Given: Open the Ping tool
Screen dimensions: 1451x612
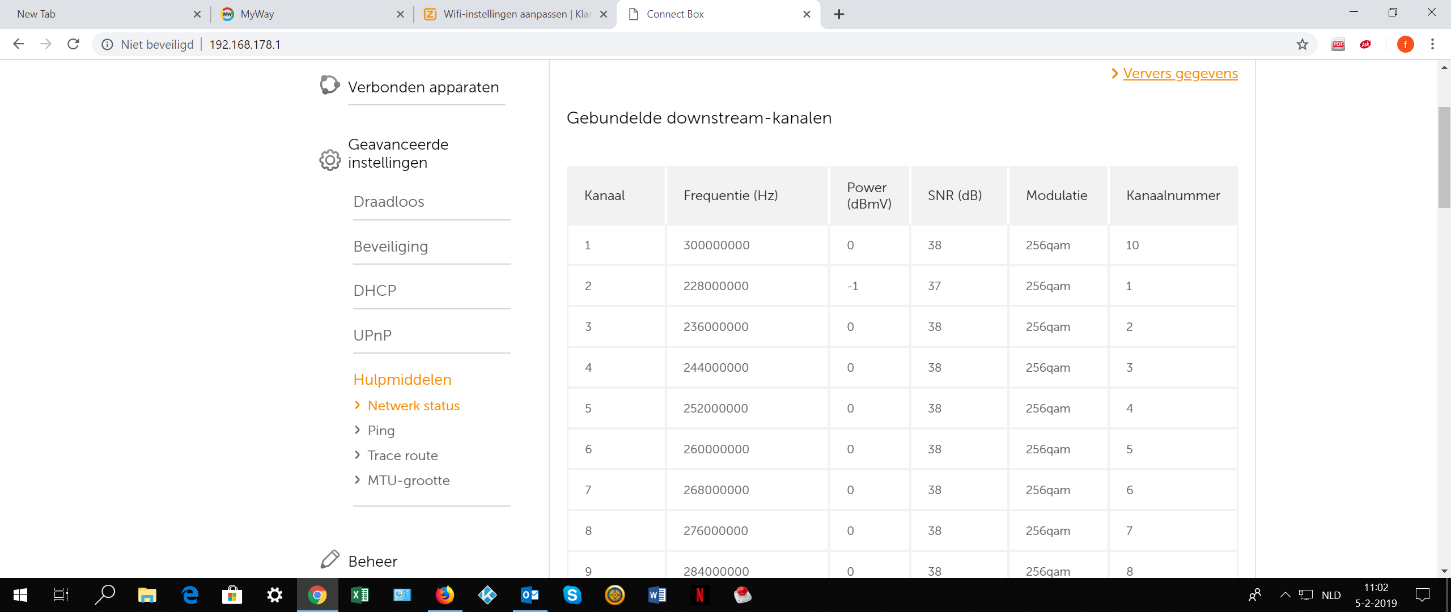Looking at the screenshot, I should click(x=381, y=431).
